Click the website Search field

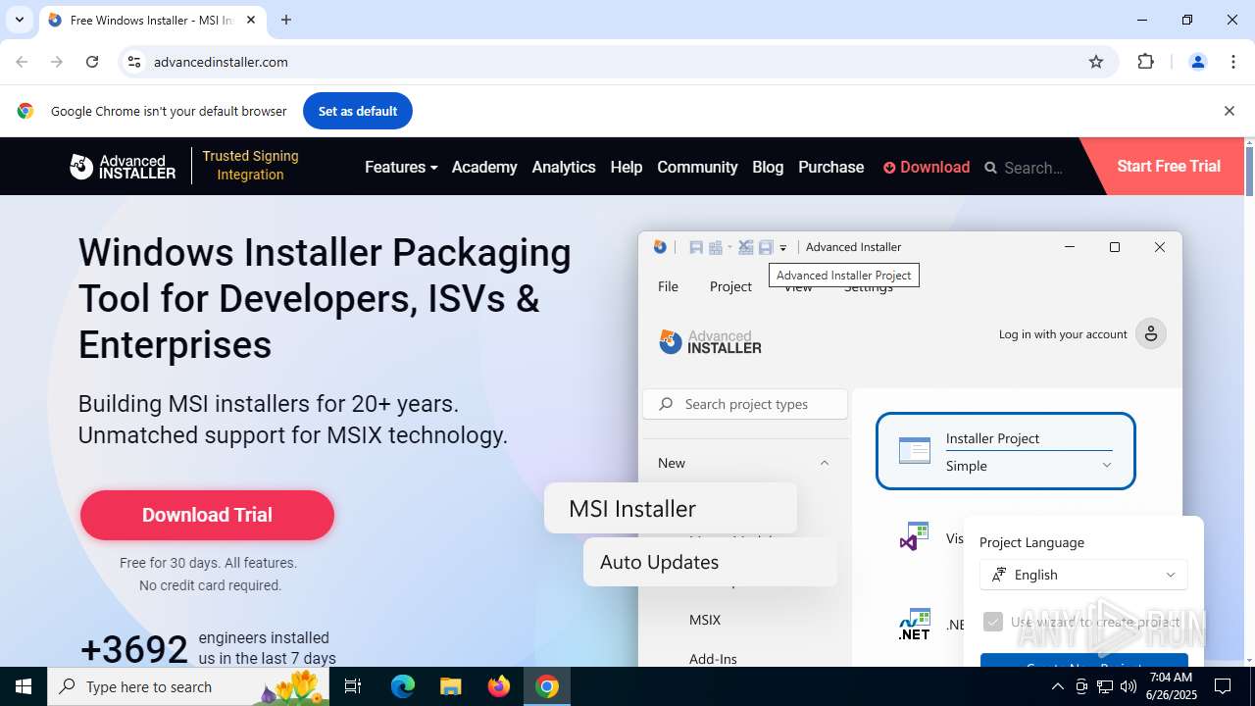pyautogui.click(x=1033, y=168)
